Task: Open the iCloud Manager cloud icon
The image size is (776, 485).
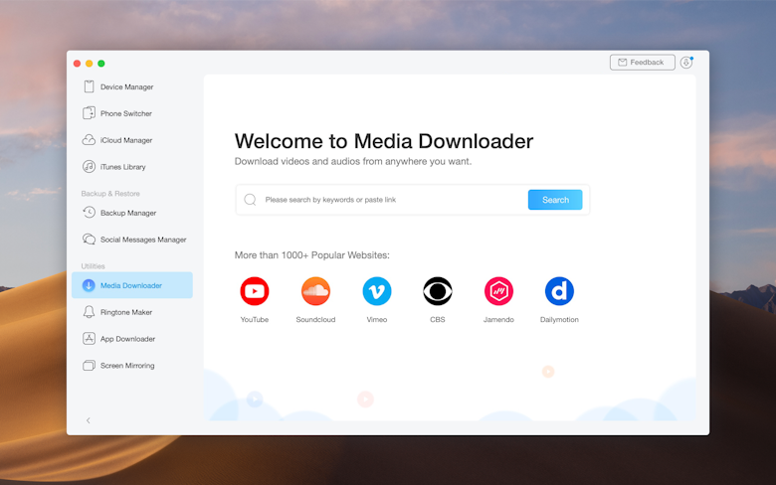Action: (x=89, y=140)
